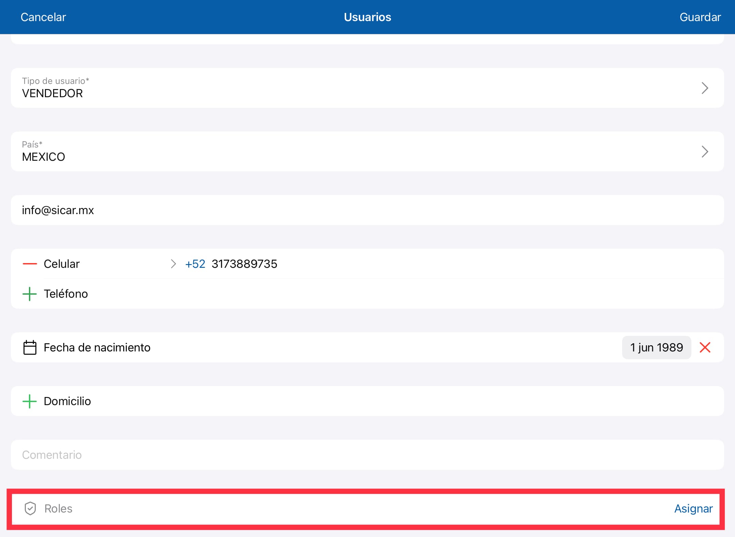
Task: Open the País selector showing MEXICO
Action: pos(367,152)
